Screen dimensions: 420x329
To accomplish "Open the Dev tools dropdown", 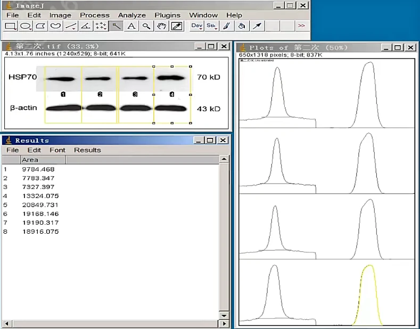I will 196,26.
